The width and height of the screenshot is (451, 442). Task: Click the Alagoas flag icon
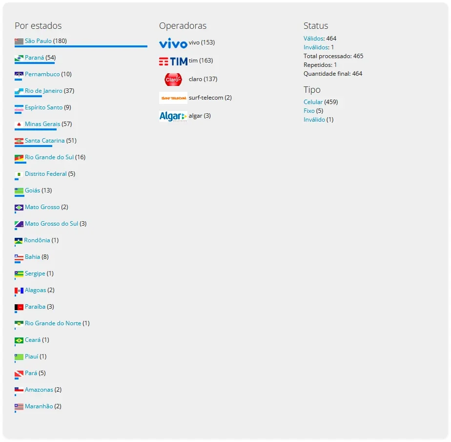(x=19, y=291)
